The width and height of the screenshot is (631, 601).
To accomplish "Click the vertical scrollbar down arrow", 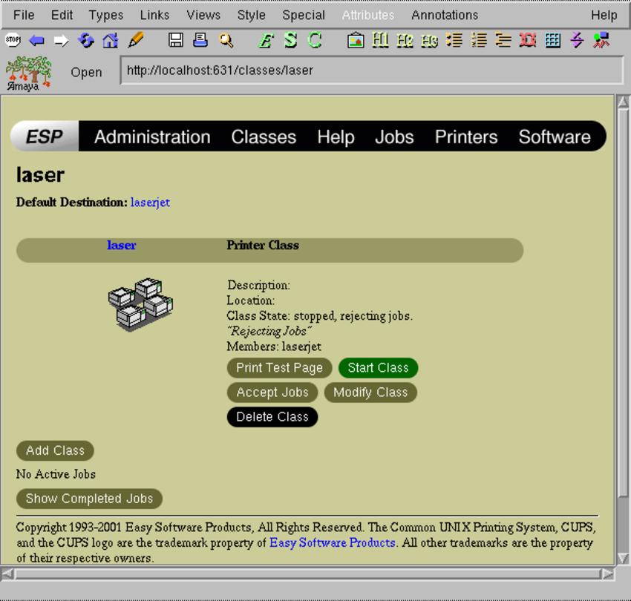I will [622, 557].
